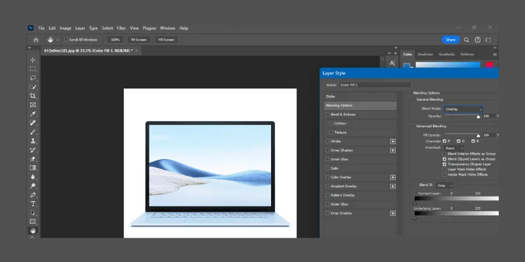The height and width of the screenshot is (262, 525).
Task: Enable the Bevel & Emboss checkbox
Action: coord(328,114)
